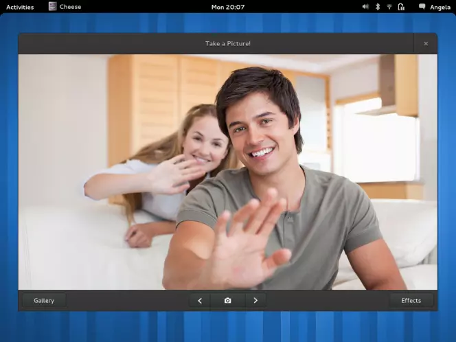This screenshot has height=342, width=456.
Task: Click the Take a Picture! title text
Action: coord(228,44)
